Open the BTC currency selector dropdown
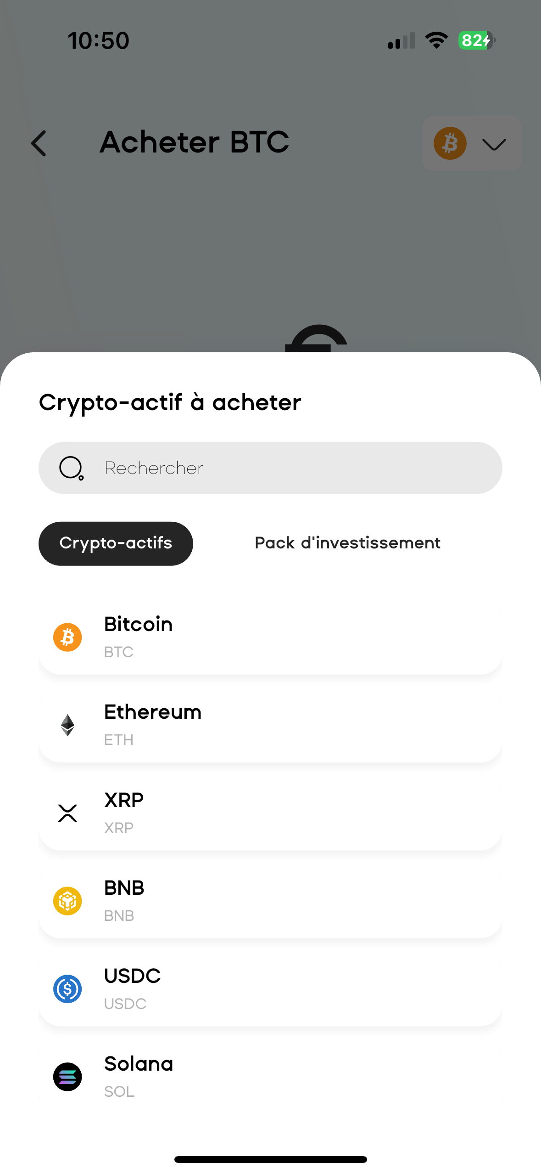This screenshot has width=541, height=1174. (494, 144)
